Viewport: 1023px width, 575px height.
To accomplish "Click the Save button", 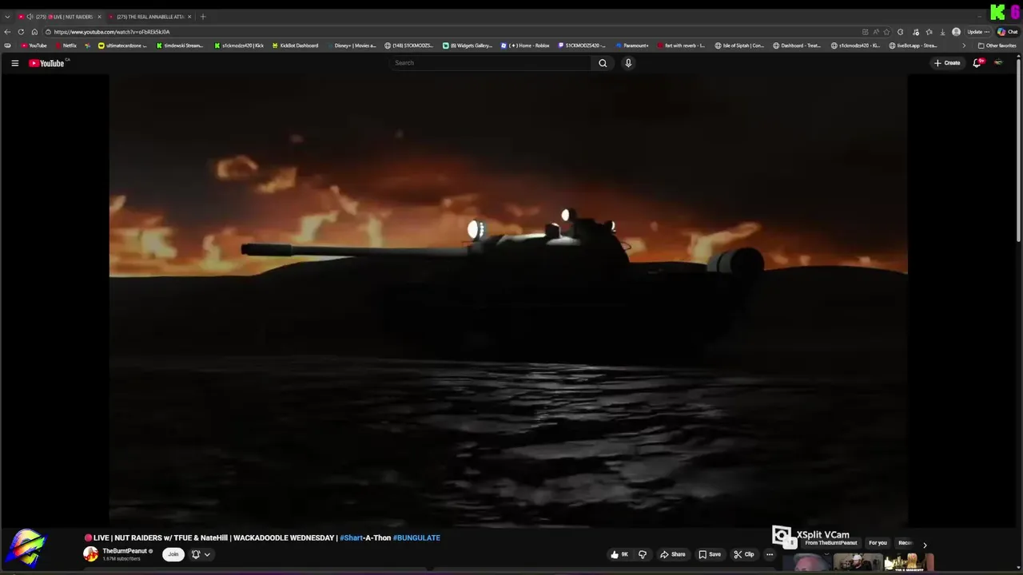I will pos(709,554).
